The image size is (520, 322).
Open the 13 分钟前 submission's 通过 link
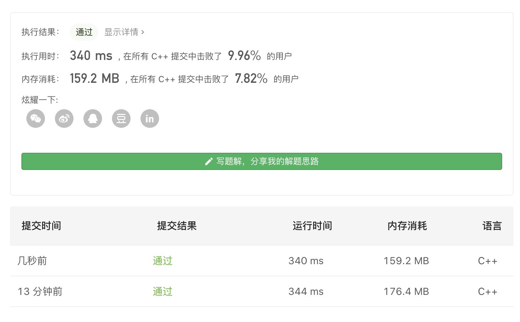pyautogui.click(x=163, y=291)
